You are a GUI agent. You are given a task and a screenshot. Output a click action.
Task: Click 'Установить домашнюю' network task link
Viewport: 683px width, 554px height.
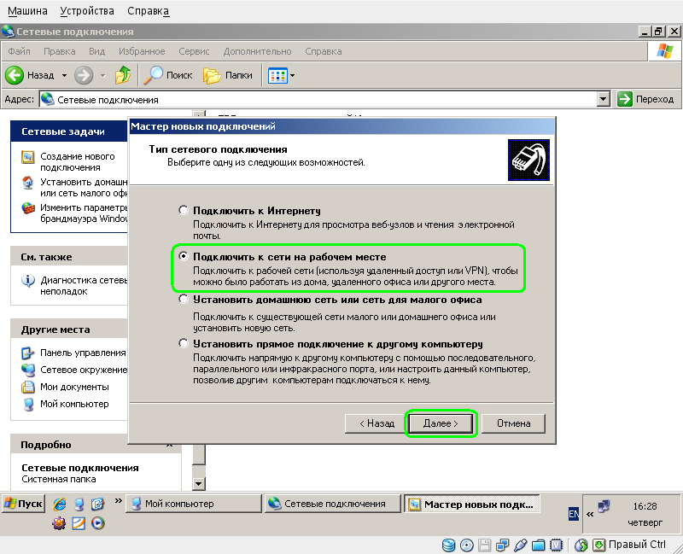point(84,187)
